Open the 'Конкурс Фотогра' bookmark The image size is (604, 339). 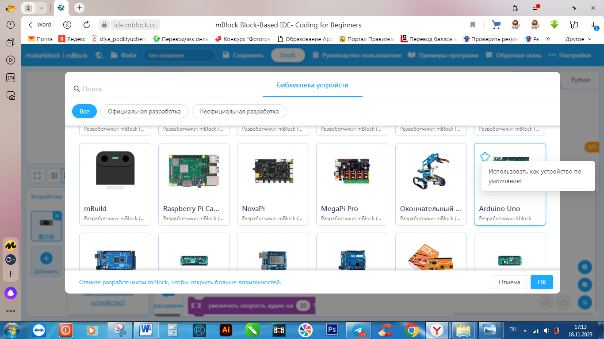click(x=243, y=39)
